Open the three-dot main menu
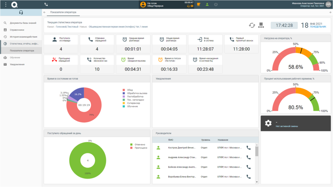333x187 pixels. tap(6, 5)
